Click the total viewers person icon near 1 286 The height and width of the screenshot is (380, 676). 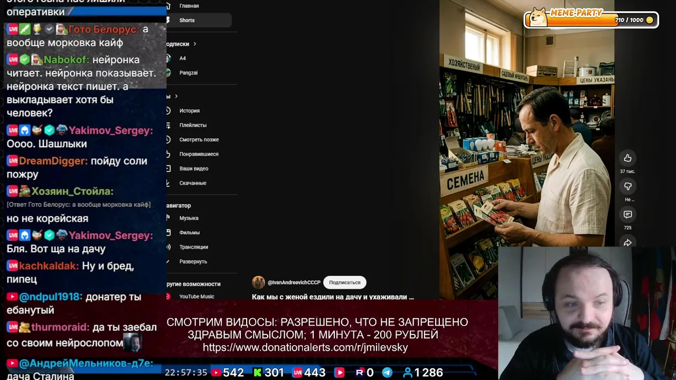coord(407,373)
